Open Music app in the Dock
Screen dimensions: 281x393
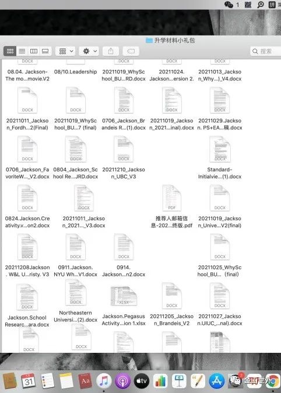point(104,381)
